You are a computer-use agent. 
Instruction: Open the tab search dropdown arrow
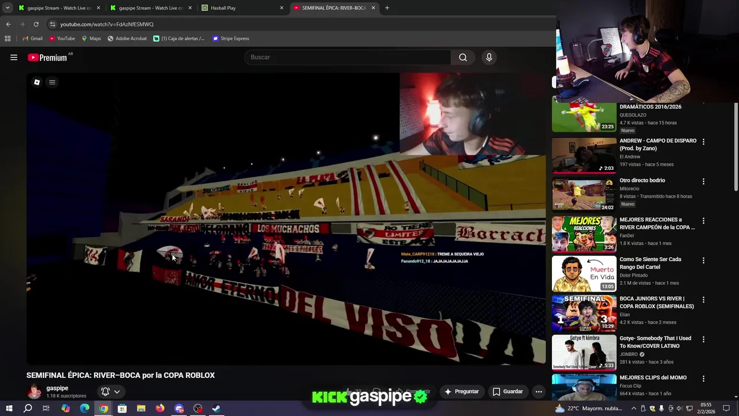pos(7,8)
